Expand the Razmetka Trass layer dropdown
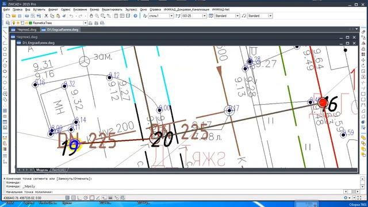Screen dimensions: 368x207 pos(85,23)
